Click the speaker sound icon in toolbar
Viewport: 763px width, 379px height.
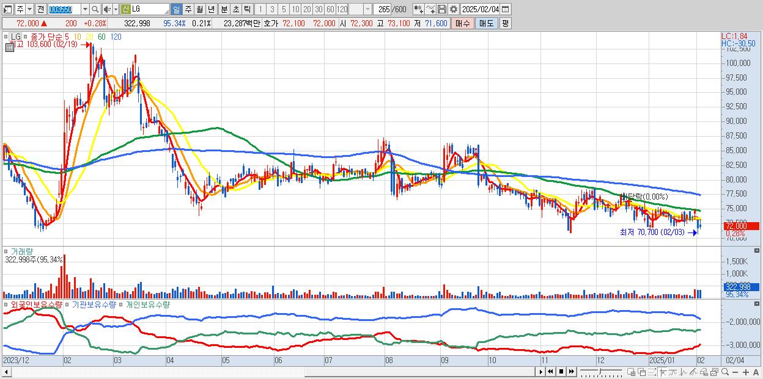106,9
